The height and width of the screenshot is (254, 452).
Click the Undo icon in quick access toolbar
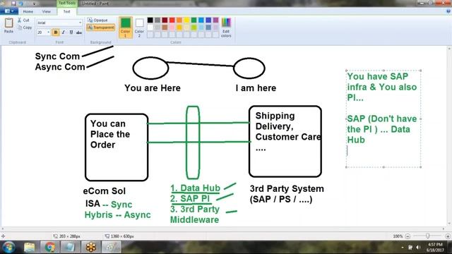click(x=20, y=4)
